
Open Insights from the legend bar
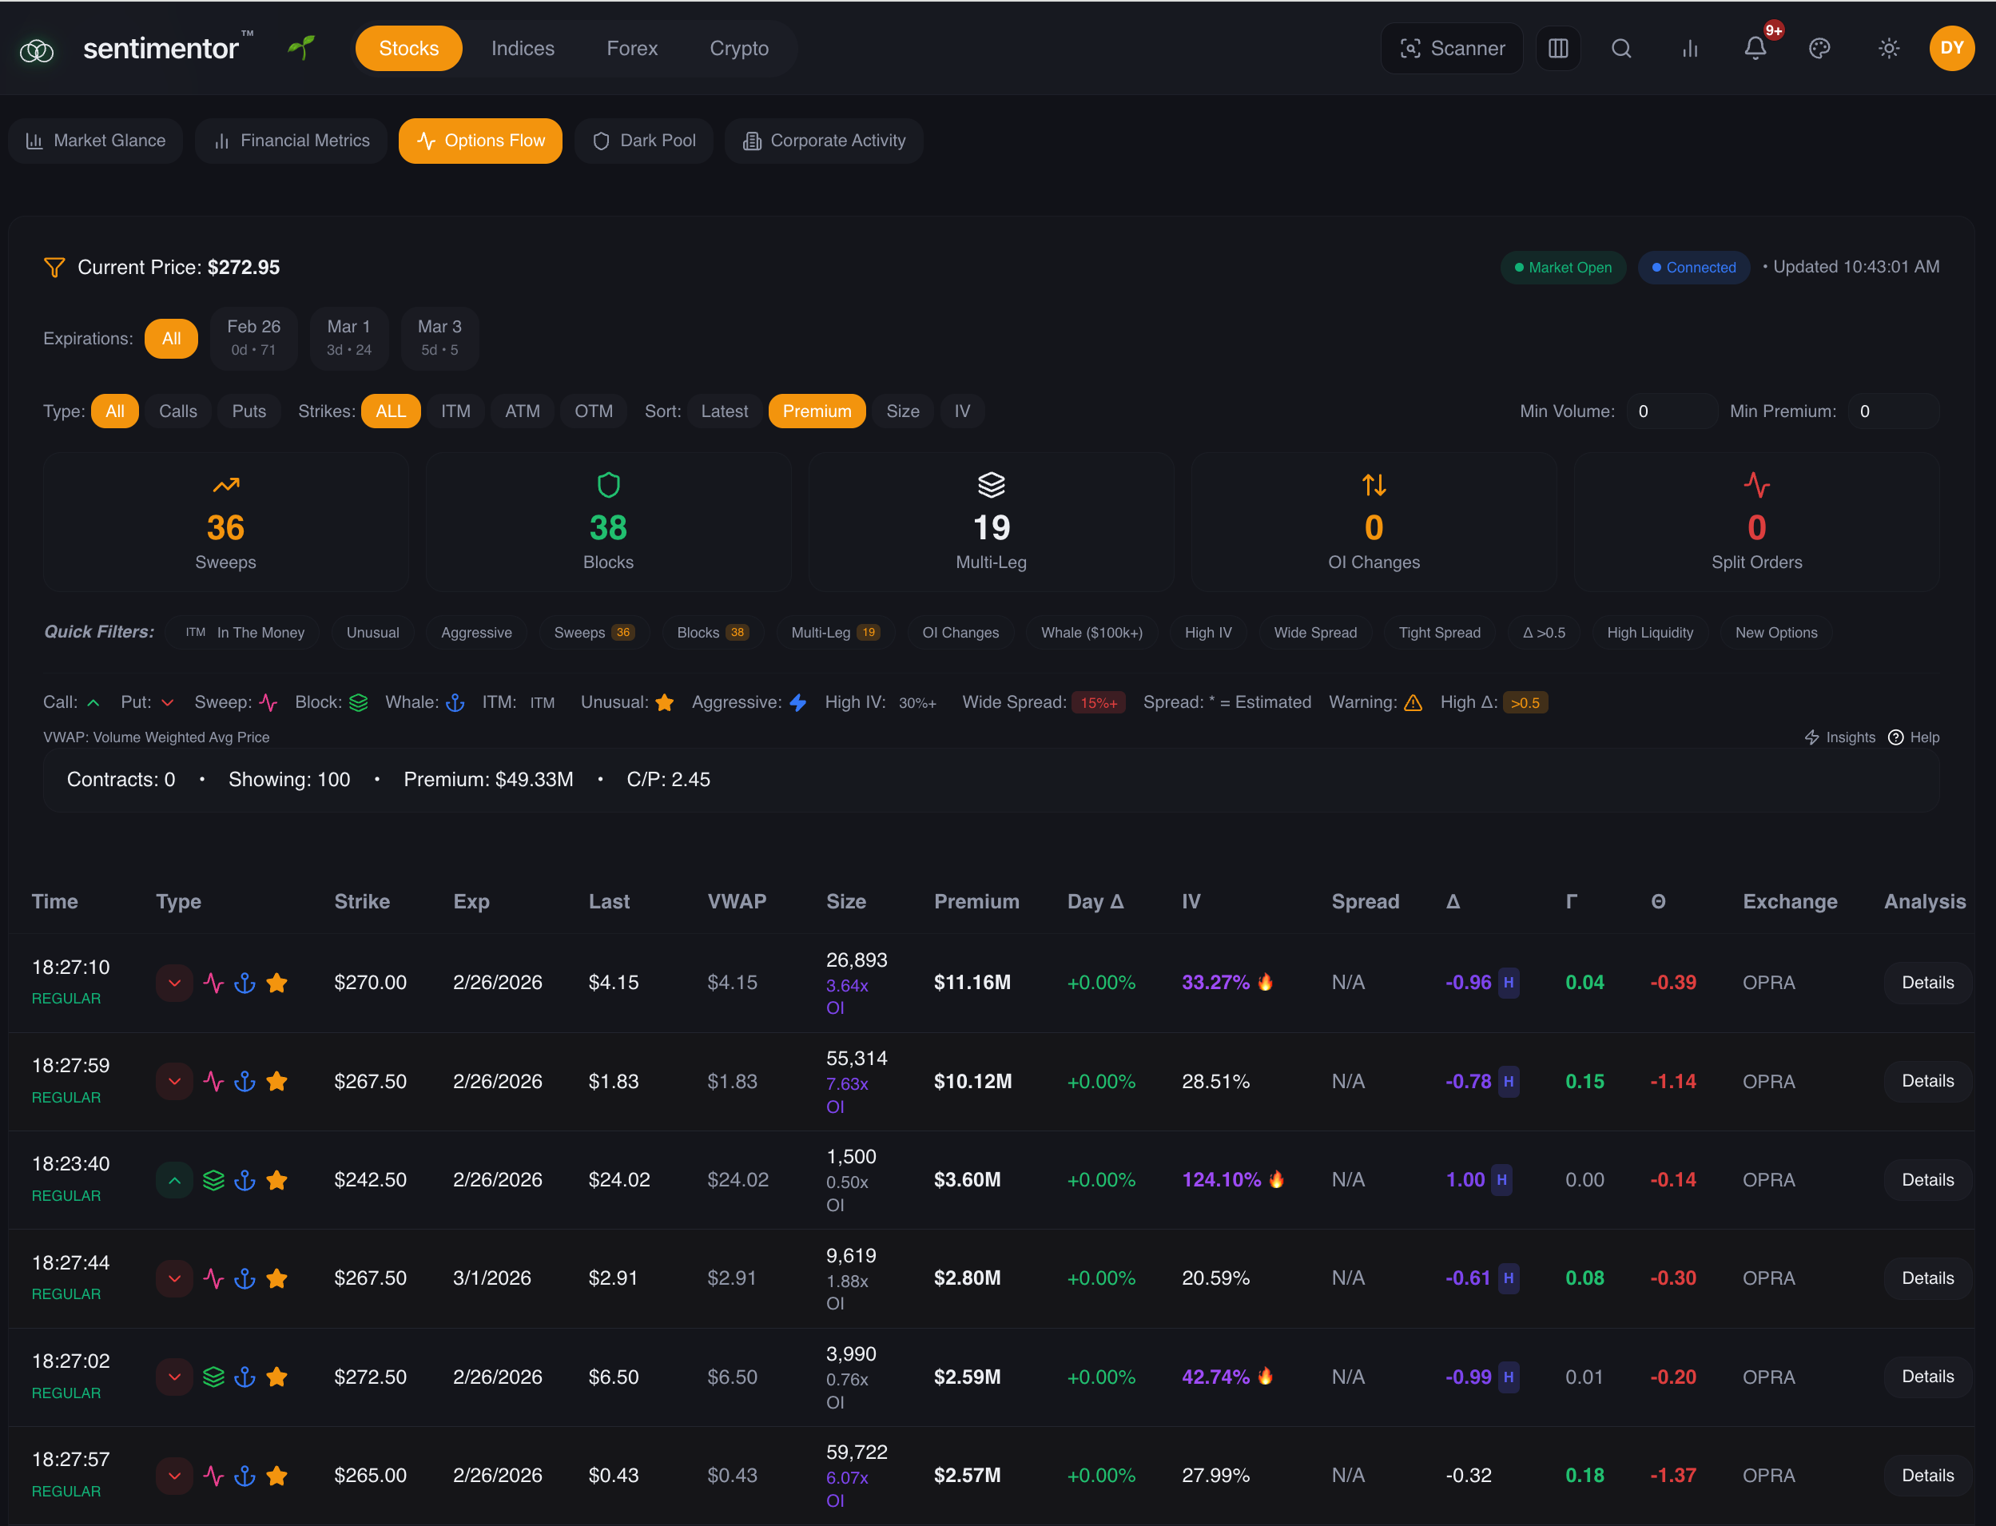click(x=1839, y=737)
